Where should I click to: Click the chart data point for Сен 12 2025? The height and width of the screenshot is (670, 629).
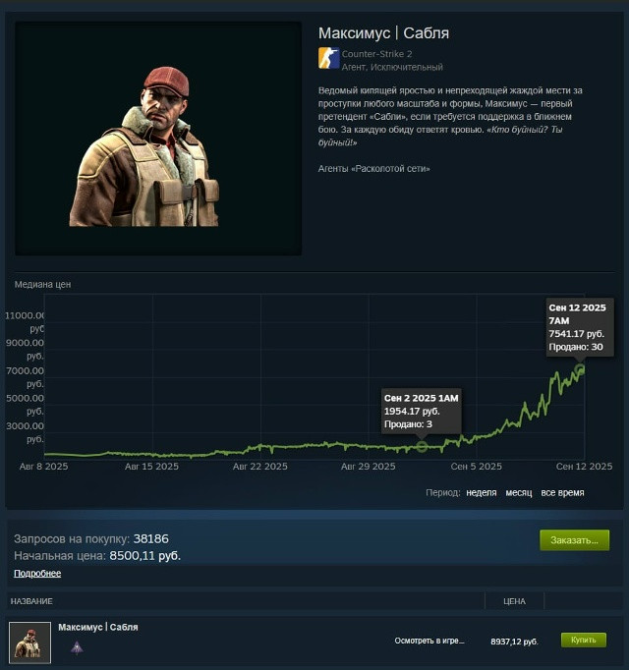(x=580, y=368)
